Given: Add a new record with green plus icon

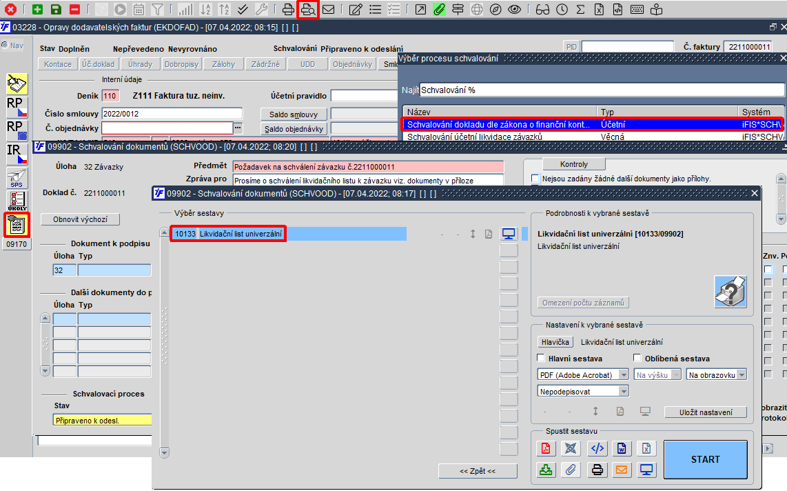Looking at the screenshot, I should point(37,9).
